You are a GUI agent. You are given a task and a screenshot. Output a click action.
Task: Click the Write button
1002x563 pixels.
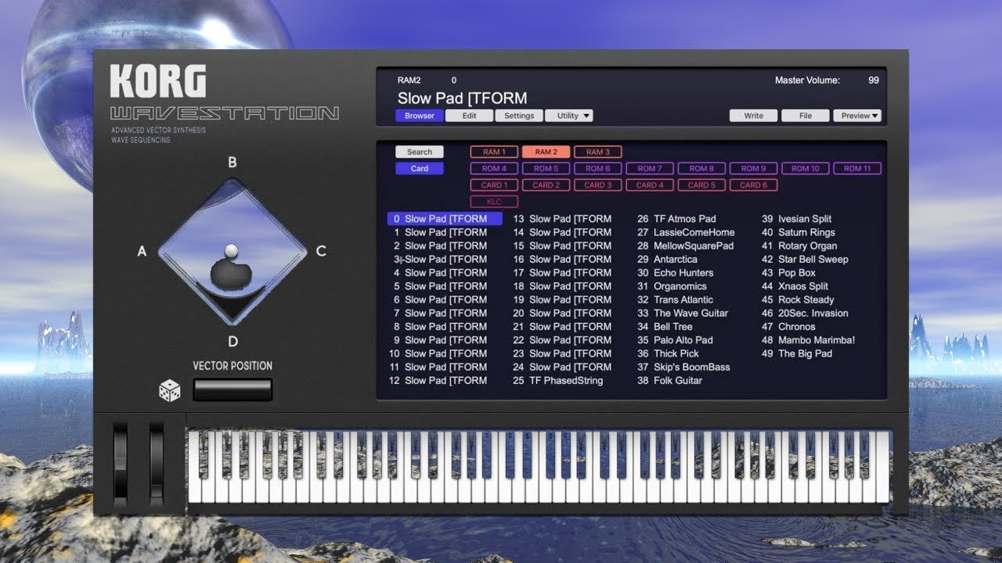(x=754, y=116)
